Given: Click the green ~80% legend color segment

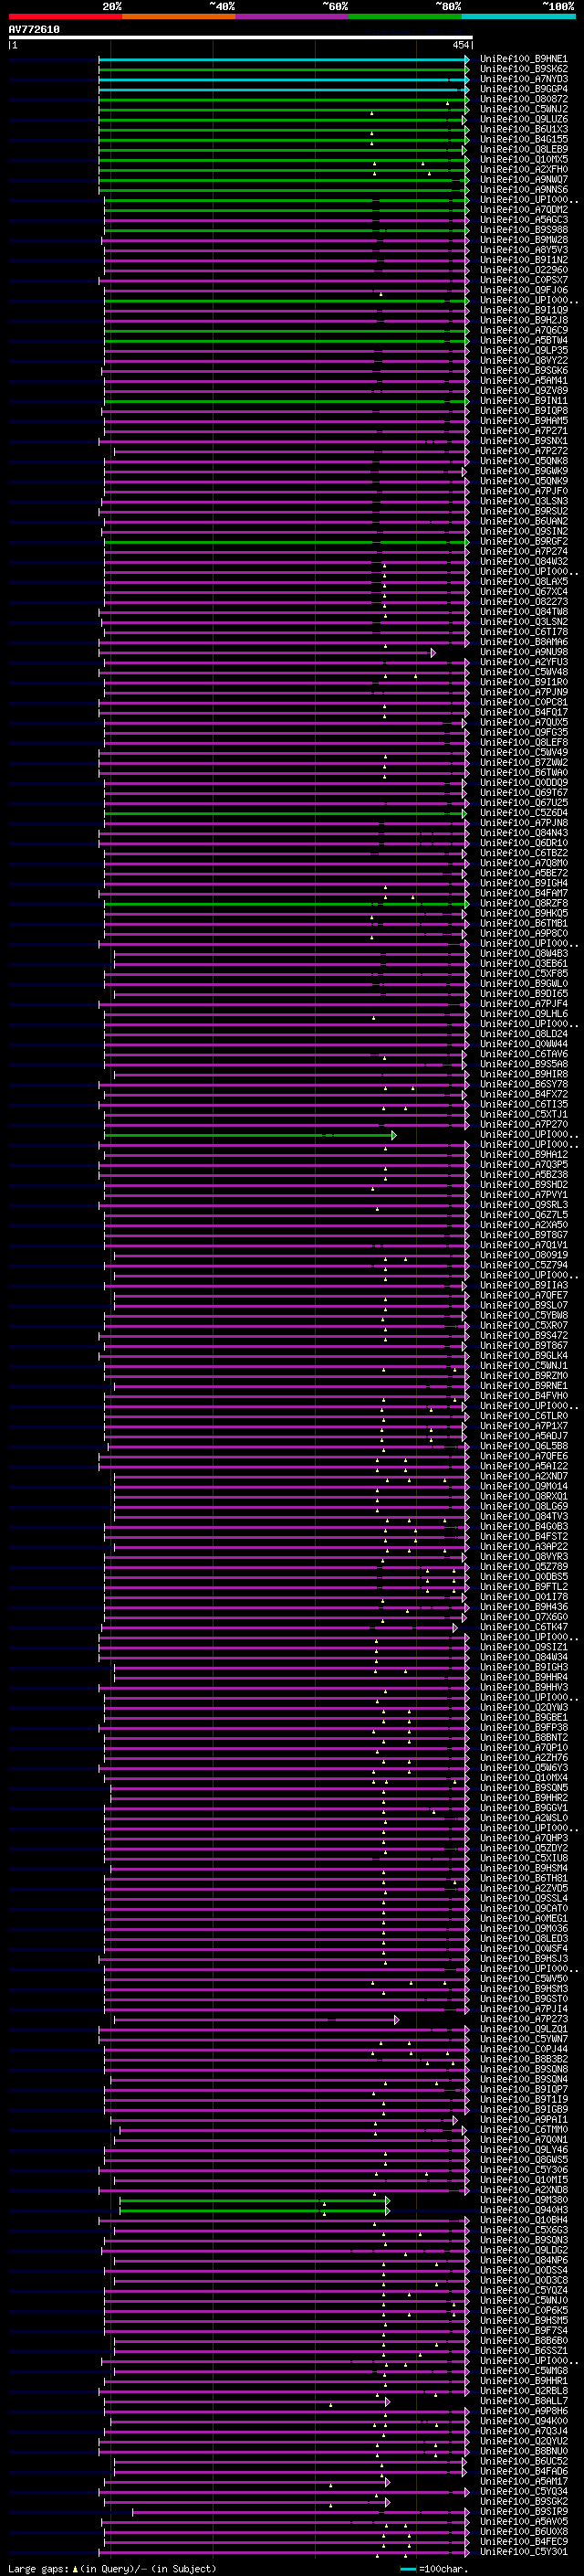Looking at the screenshot, I should [405, 17].
